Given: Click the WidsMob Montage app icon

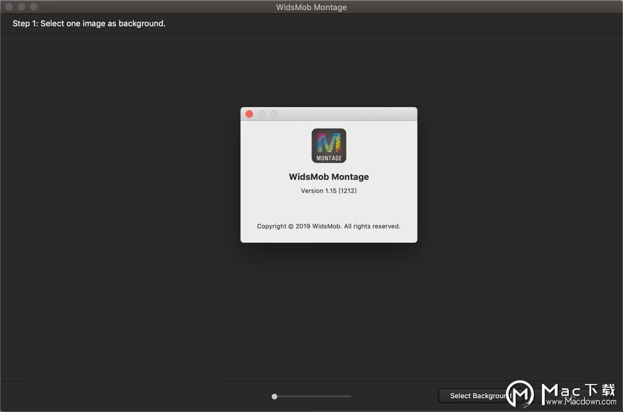Looking at the screenshot, I should pyautogui.click(x=328, y=146).
